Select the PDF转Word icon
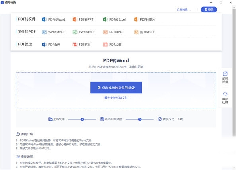This screenshot has width=236, height=170. click(x=44, y=19)
